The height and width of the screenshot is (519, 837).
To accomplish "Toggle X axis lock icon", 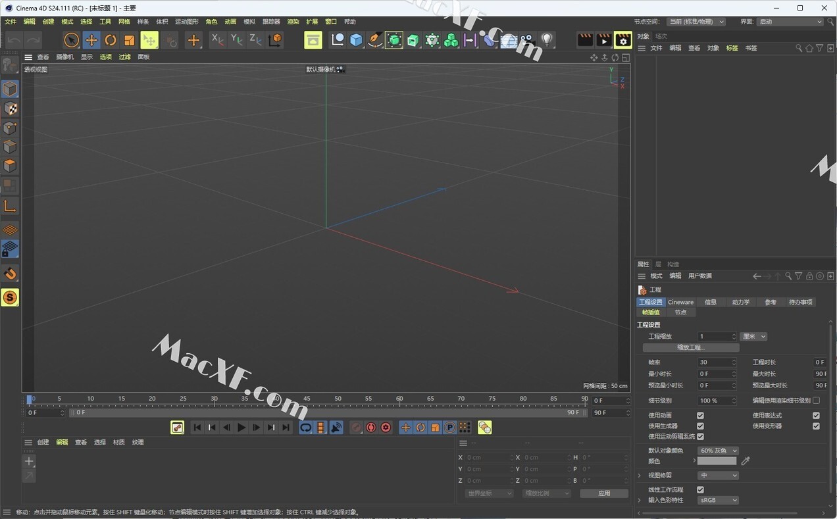I will (x=218, y=40).
